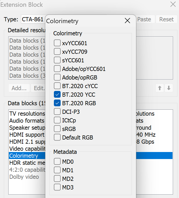Tick the DCI-P3 checkbox
The width and height of the screenshot is (179, 198).
pyautogui.click(x=57, y=112)
